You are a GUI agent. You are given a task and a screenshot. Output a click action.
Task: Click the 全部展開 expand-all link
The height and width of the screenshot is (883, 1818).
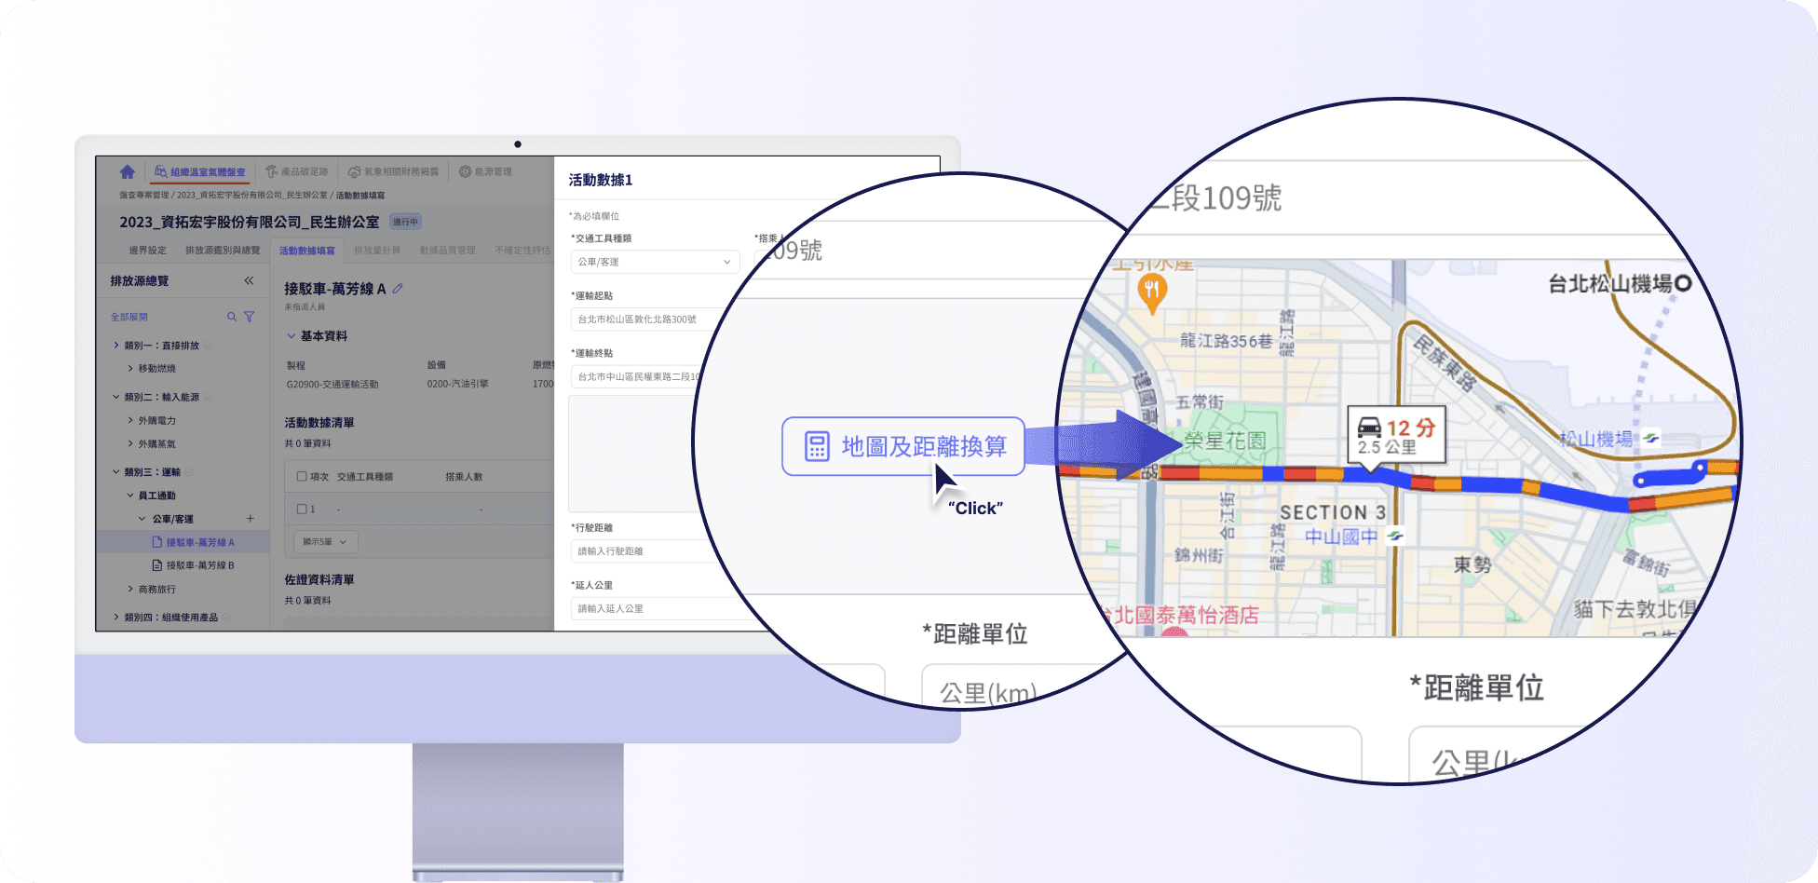129,317
